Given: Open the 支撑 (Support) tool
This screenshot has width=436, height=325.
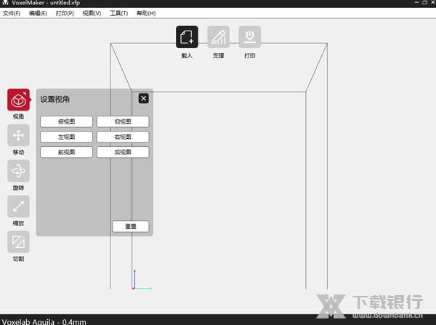Looking at the screenshot, I should point(219,37).
